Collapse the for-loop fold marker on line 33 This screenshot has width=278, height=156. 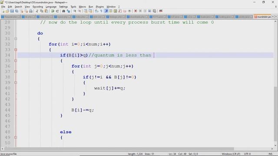(16, 50)
